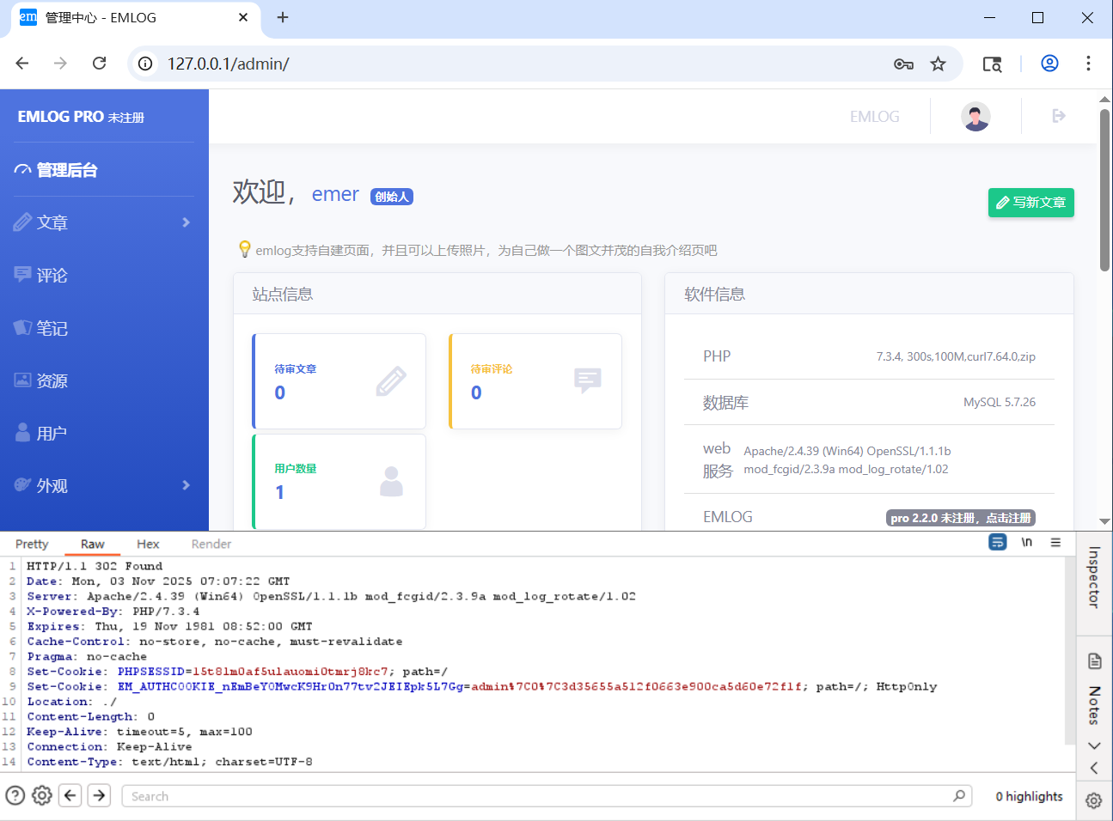Switch to the Render tab
Image resolution: width=1113 pixels, height=821 pixels.
[211, 544]
